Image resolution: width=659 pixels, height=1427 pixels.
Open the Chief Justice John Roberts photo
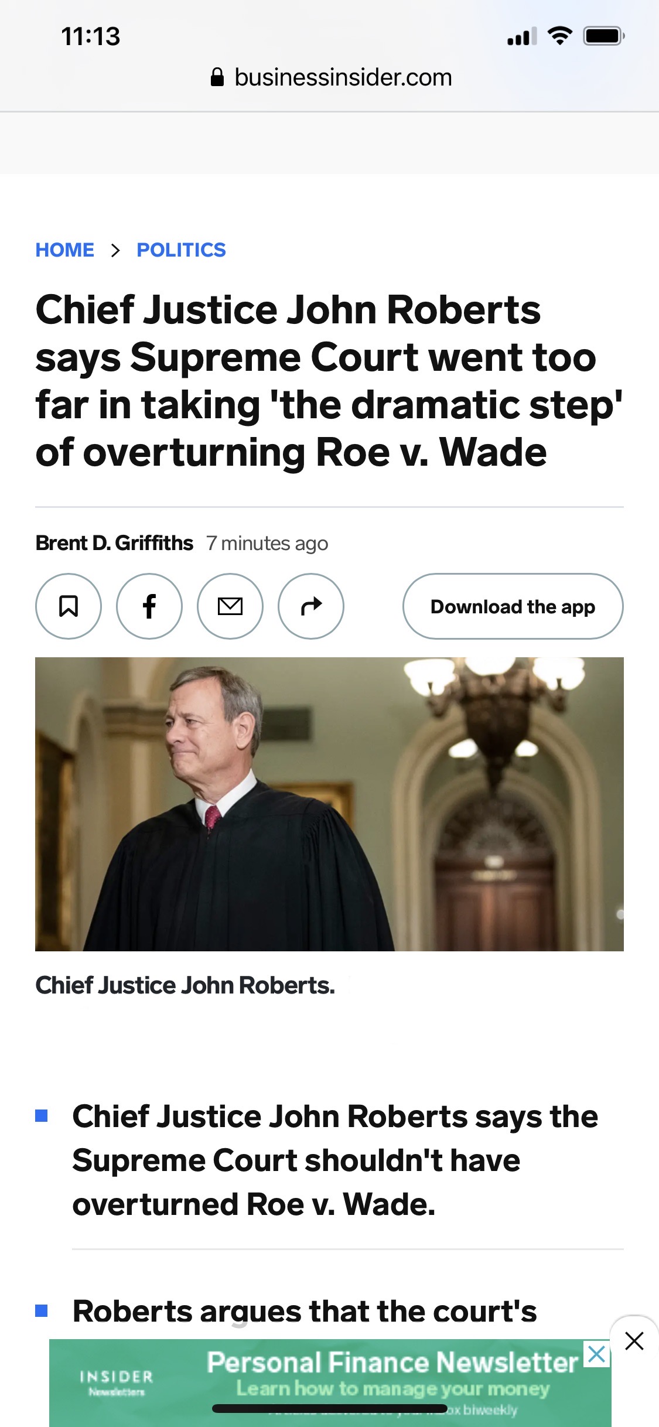click(x=329, y=804)
